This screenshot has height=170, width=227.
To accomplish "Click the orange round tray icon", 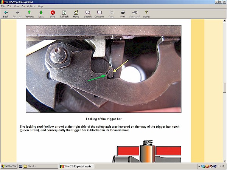I will [x=207, y=167].
